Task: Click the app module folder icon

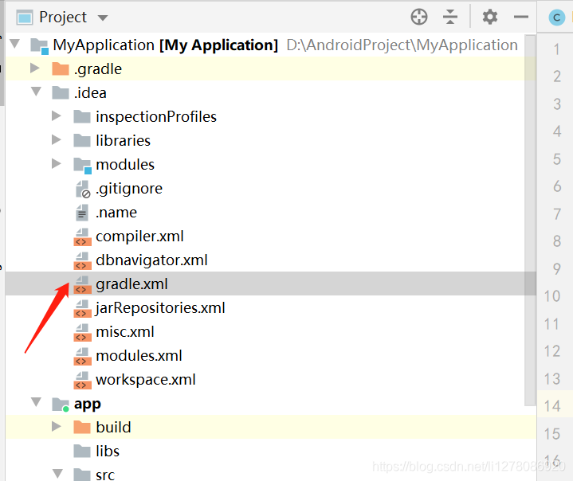Action: pos(61,404)
